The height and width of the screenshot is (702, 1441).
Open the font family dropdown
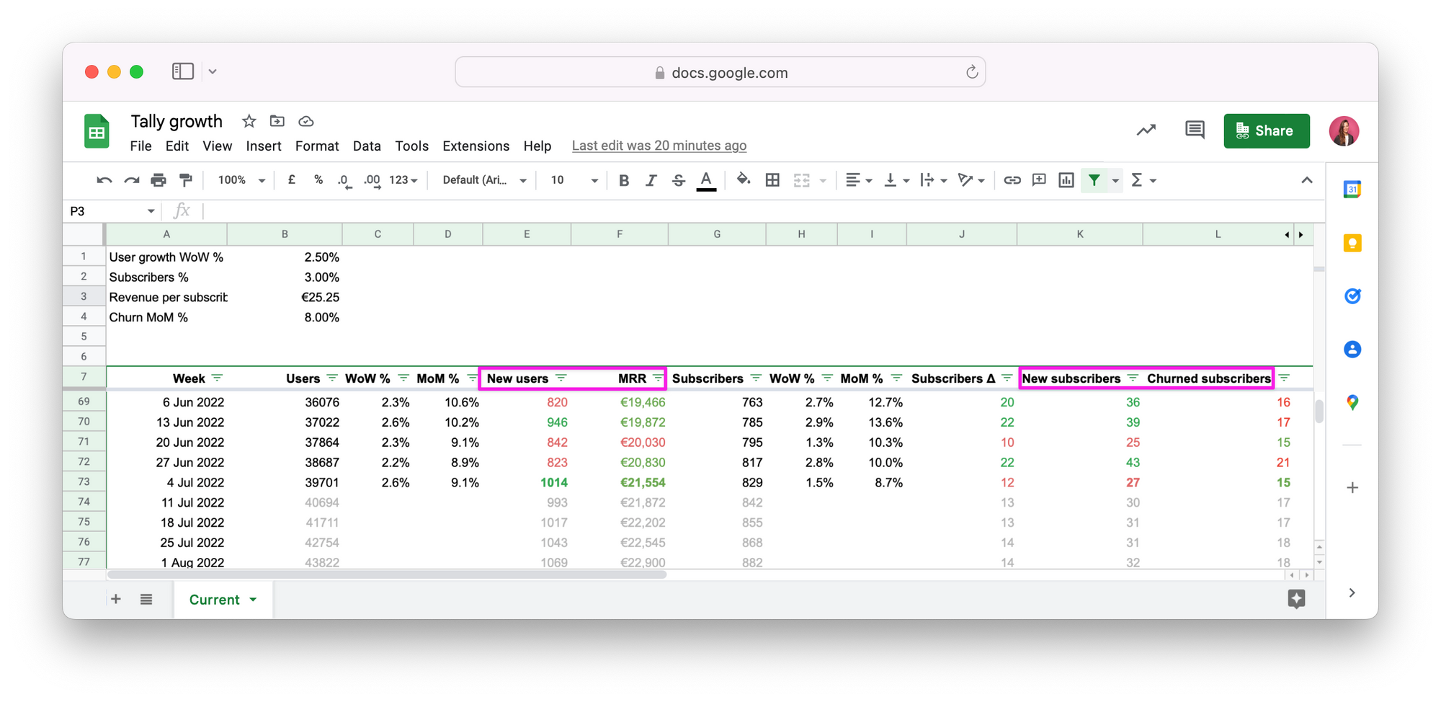point(484,180)
